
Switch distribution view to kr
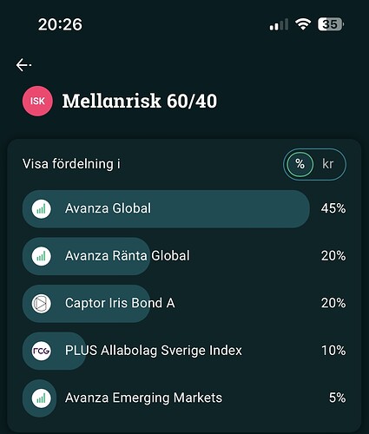click(328, 164)
